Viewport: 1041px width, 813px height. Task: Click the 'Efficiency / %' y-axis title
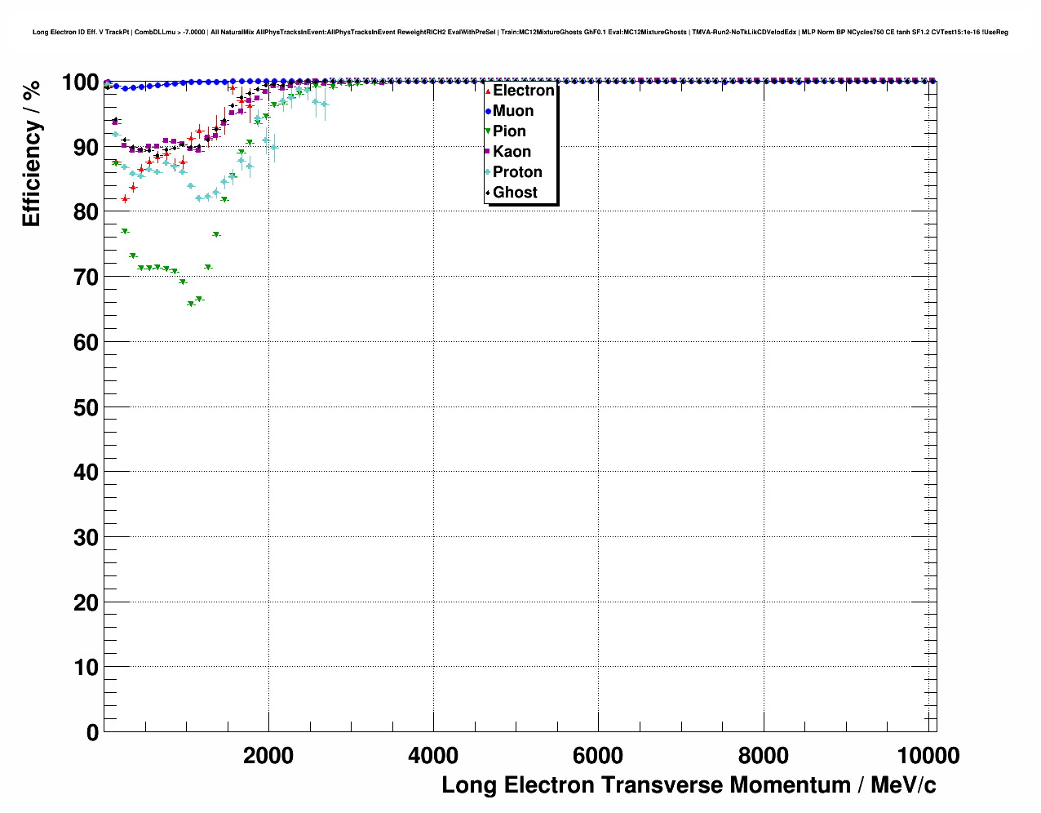[31, 153]
